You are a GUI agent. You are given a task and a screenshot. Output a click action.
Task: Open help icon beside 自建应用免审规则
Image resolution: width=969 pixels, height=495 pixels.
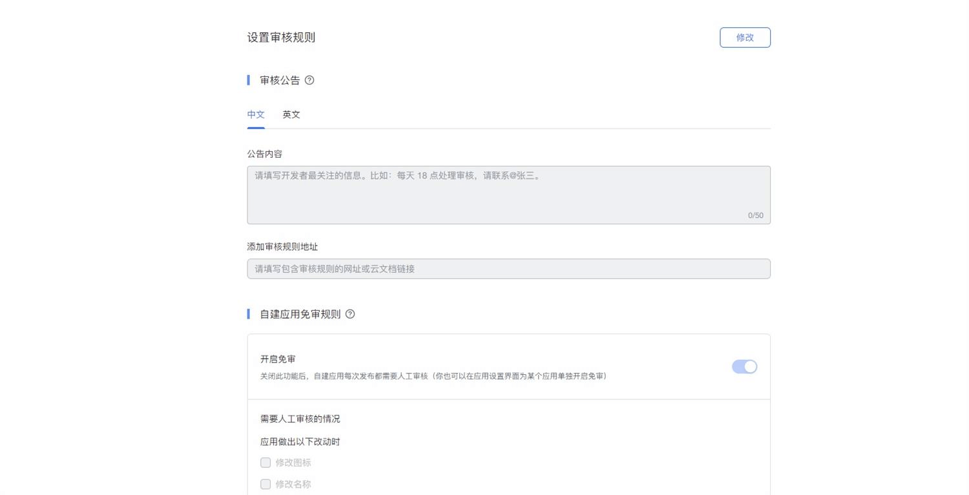coord(350,314)
